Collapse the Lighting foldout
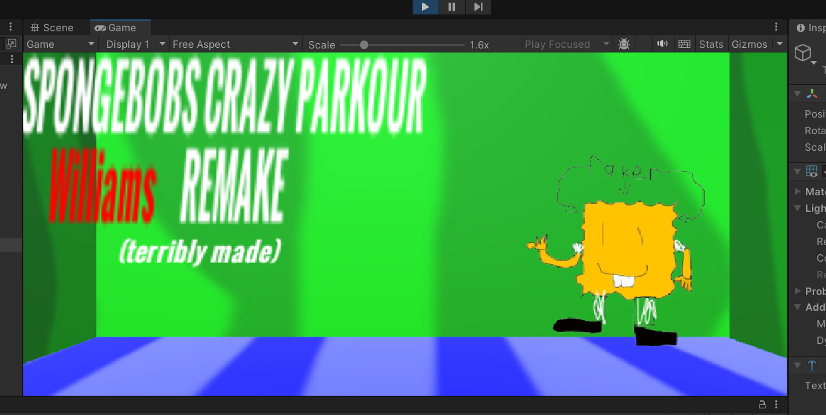 798,208
